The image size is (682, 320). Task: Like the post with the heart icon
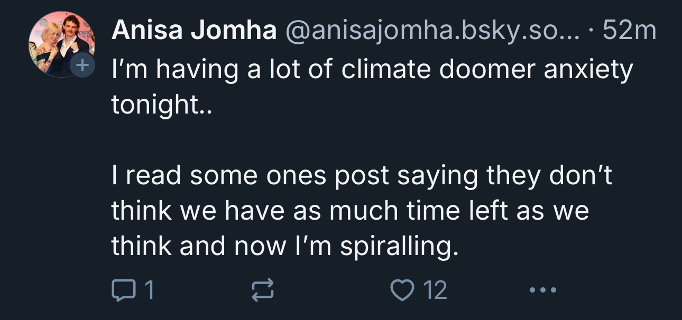pyautogui.click(x=401, y=290)
